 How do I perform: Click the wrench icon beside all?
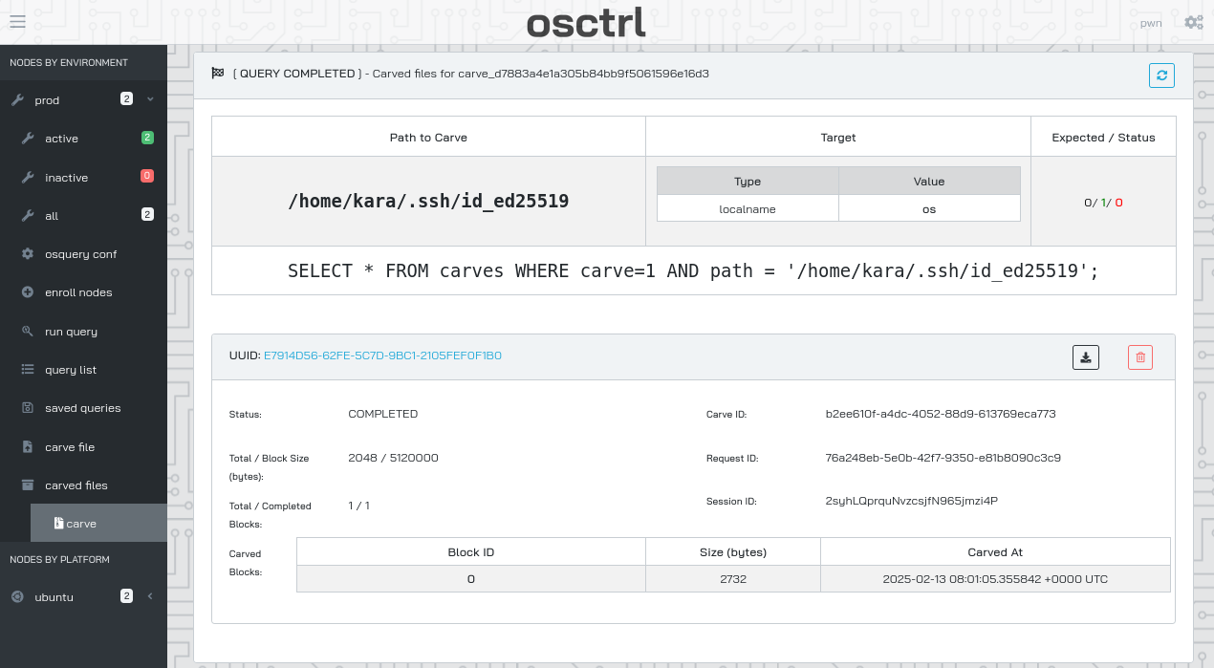[x=27, y=216]
